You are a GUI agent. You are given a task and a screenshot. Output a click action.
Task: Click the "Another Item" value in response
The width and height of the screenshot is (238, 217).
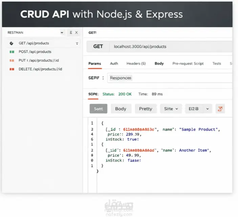(194, 151)
